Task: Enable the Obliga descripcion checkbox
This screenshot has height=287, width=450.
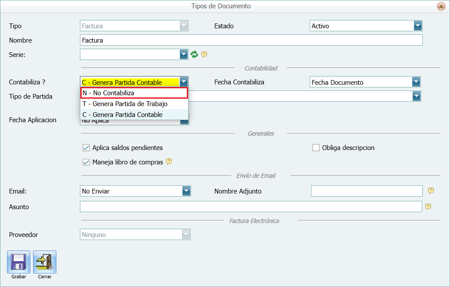Action: click(316, 148)
